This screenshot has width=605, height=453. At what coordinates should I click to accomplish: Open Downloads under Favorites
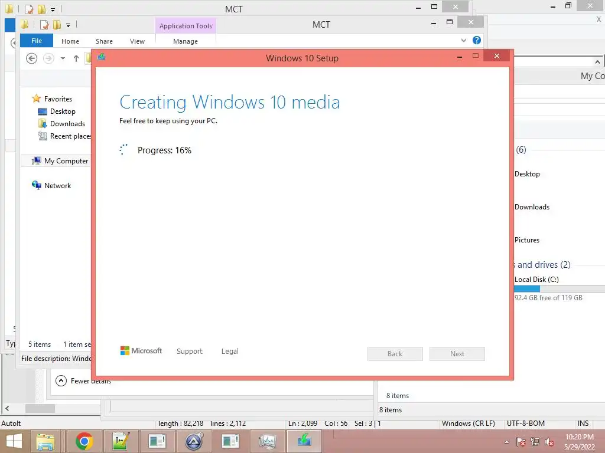pos(67,124)
